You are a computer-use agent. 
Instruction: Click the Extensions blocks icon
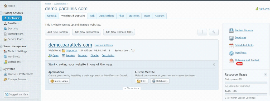coord(5,62)
